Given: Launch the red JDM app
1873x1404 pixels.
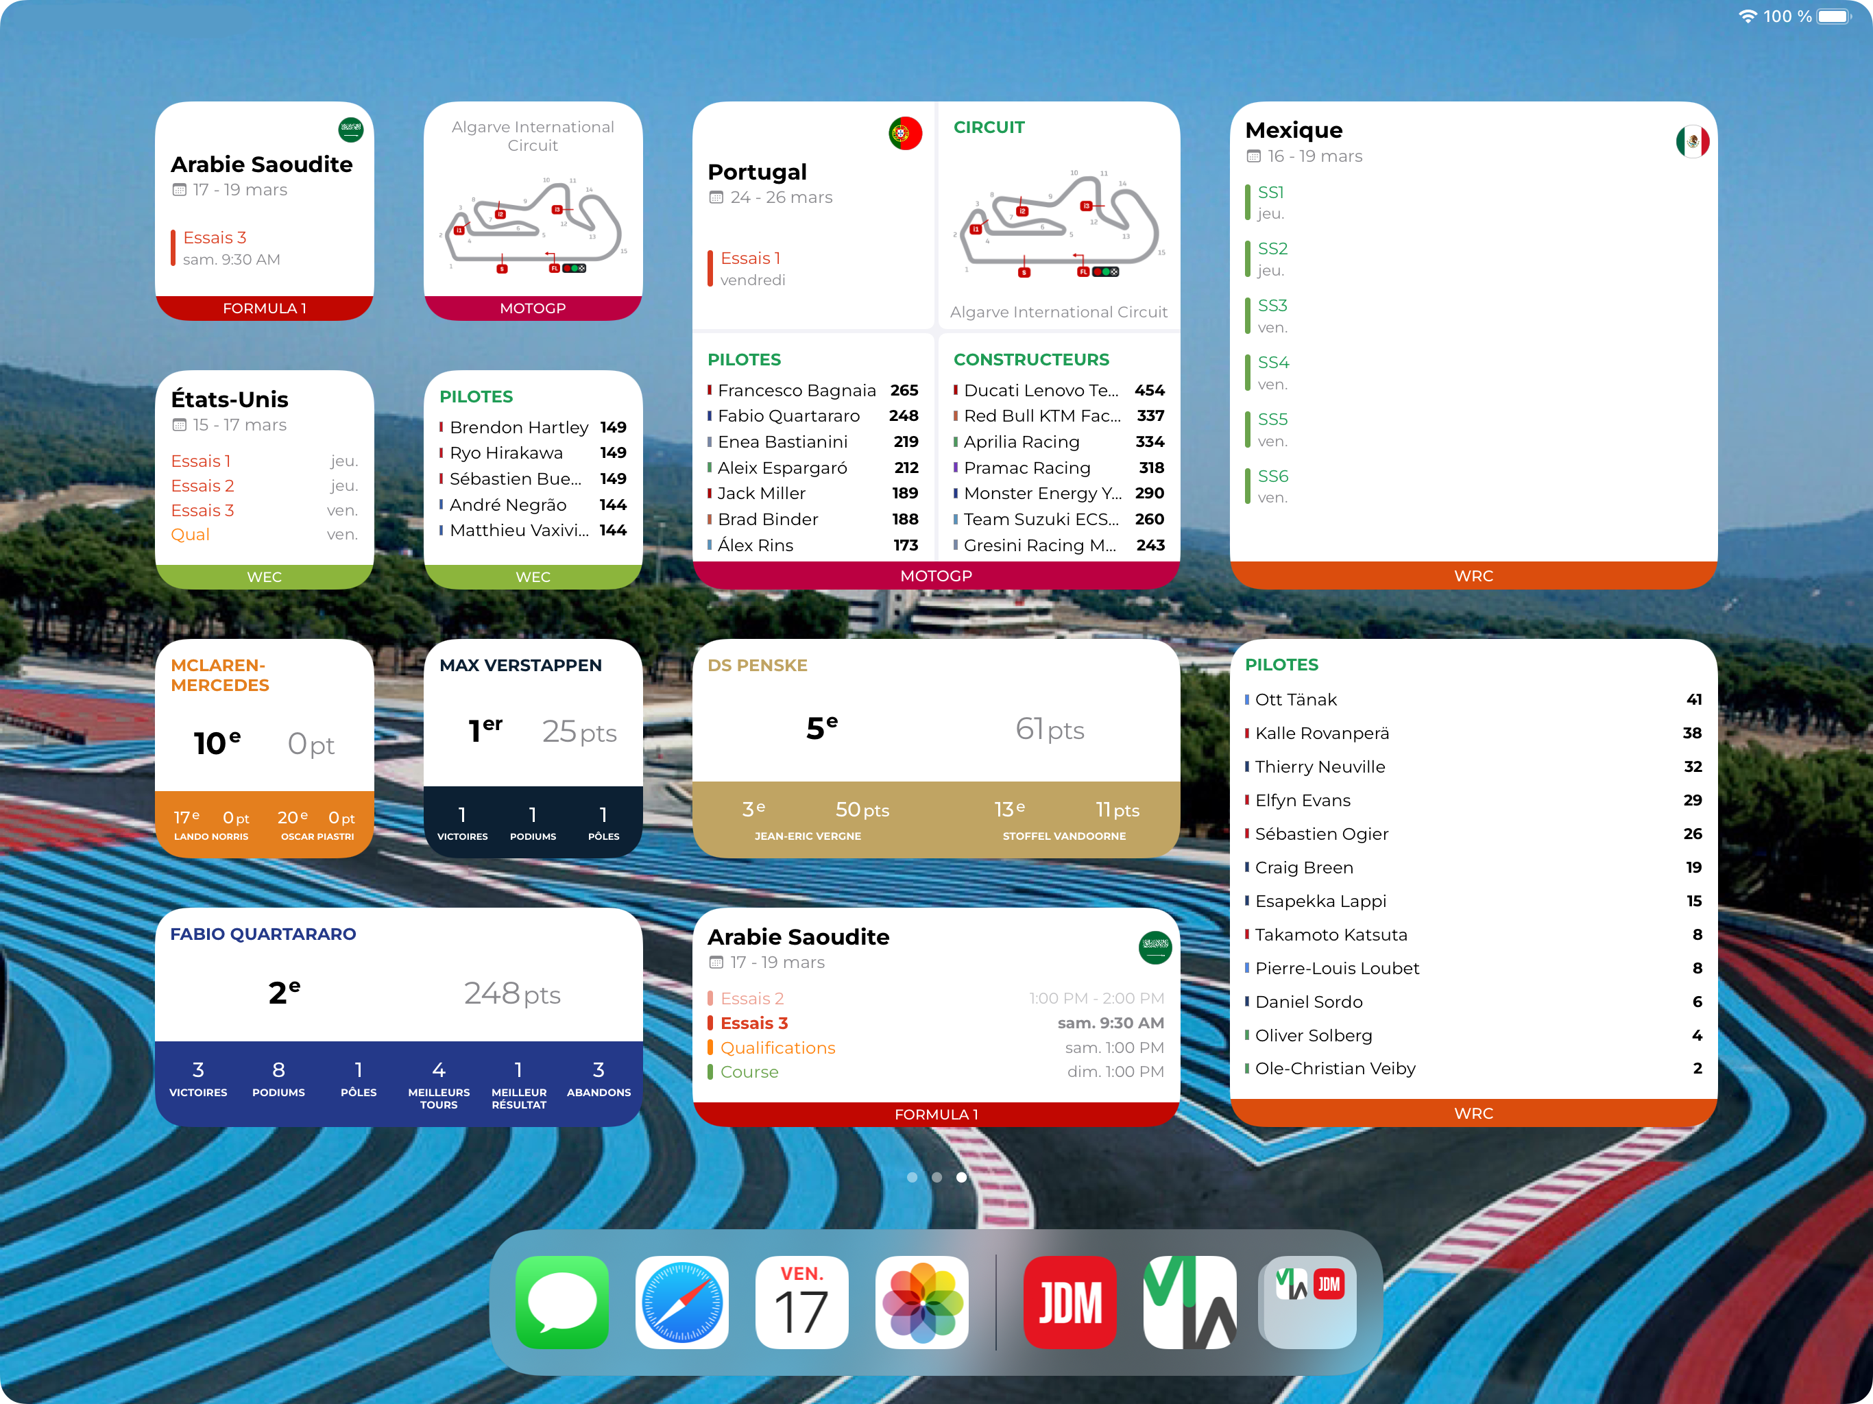Looking at the screenshot, I should pos(1070,1303).
